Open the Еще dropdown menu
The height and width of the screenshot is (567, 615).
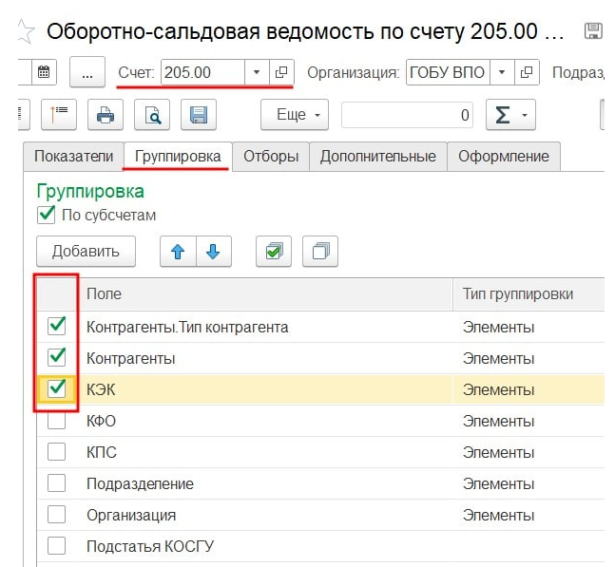click(x=295, y=114)
